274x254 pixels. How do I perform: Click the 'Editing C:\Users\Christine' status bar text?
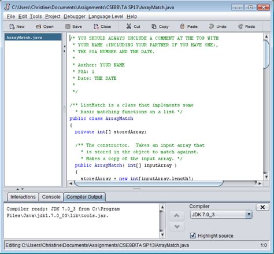coord(97,245)
